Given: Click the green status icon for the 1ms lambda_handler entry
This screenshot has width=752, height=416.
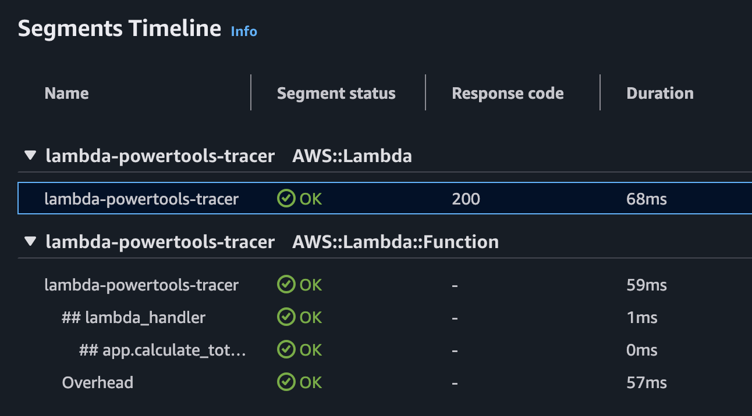Looking at the screenshot, I should point(286,317).
